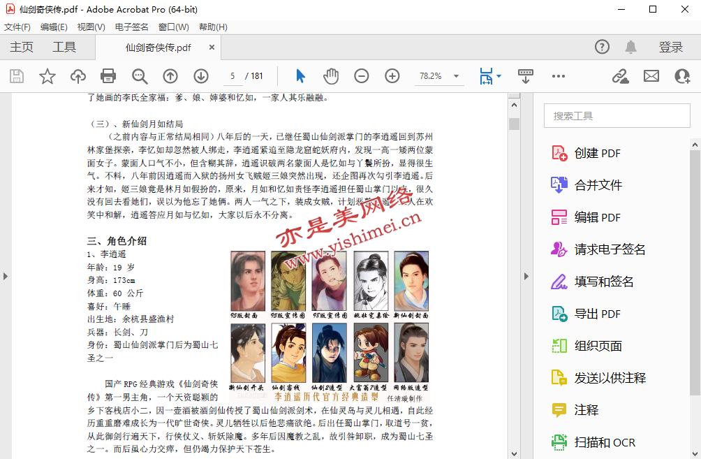Show more tools ellipsis
The height and width of the screenshot is (459, 701).
(x=559, y=76)
